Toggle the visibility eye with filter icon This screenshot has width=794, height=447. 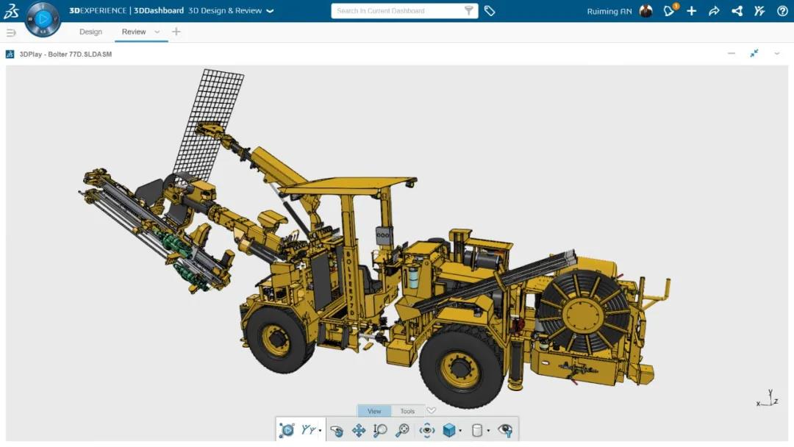click(x=505, y=430)
